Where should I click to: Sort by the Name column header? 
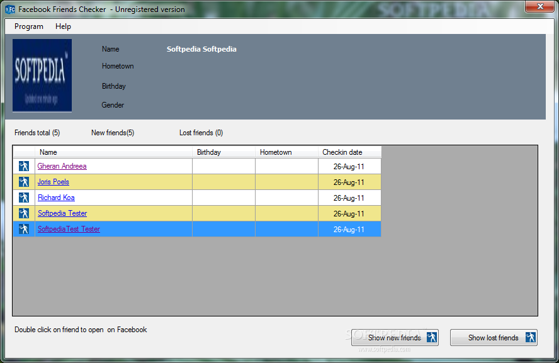pos(113,152)
